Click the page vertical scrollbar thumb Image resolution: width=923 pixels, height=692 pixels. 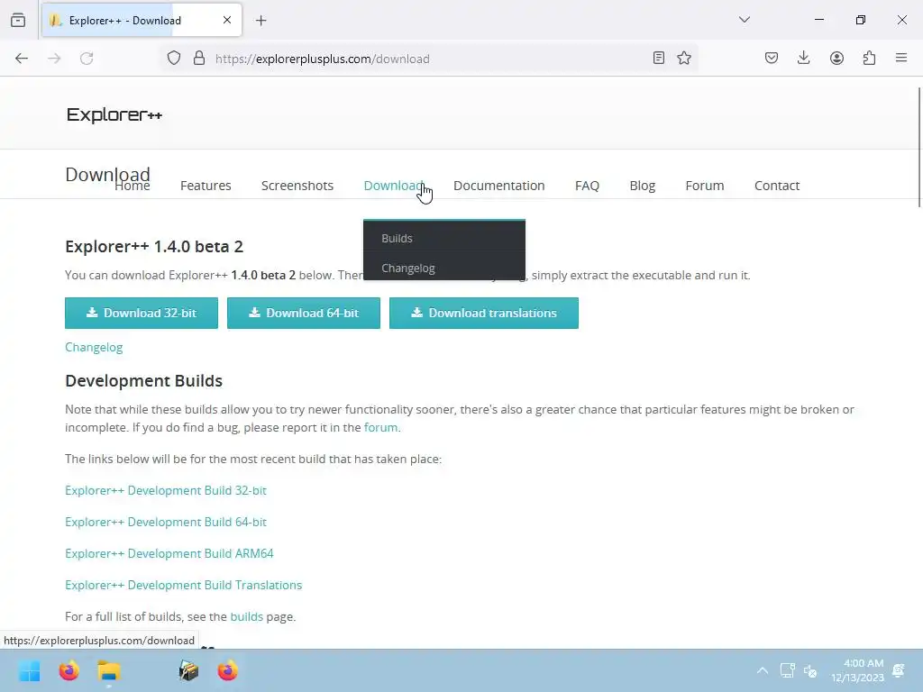coord(919,147)
